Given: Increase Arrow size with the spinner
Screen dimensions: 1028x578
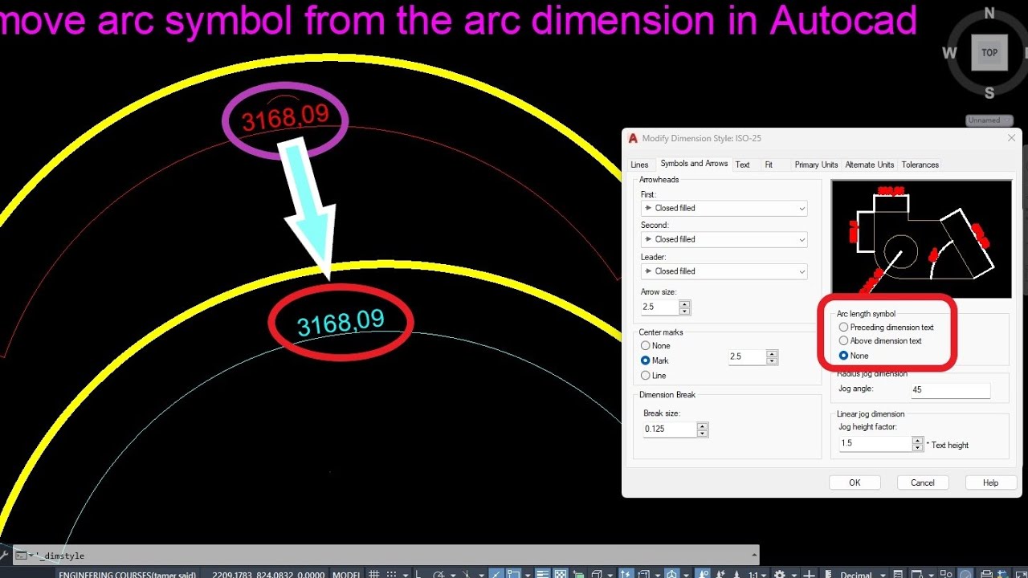Looking at the screenshot, I should [x=684, y=303].
